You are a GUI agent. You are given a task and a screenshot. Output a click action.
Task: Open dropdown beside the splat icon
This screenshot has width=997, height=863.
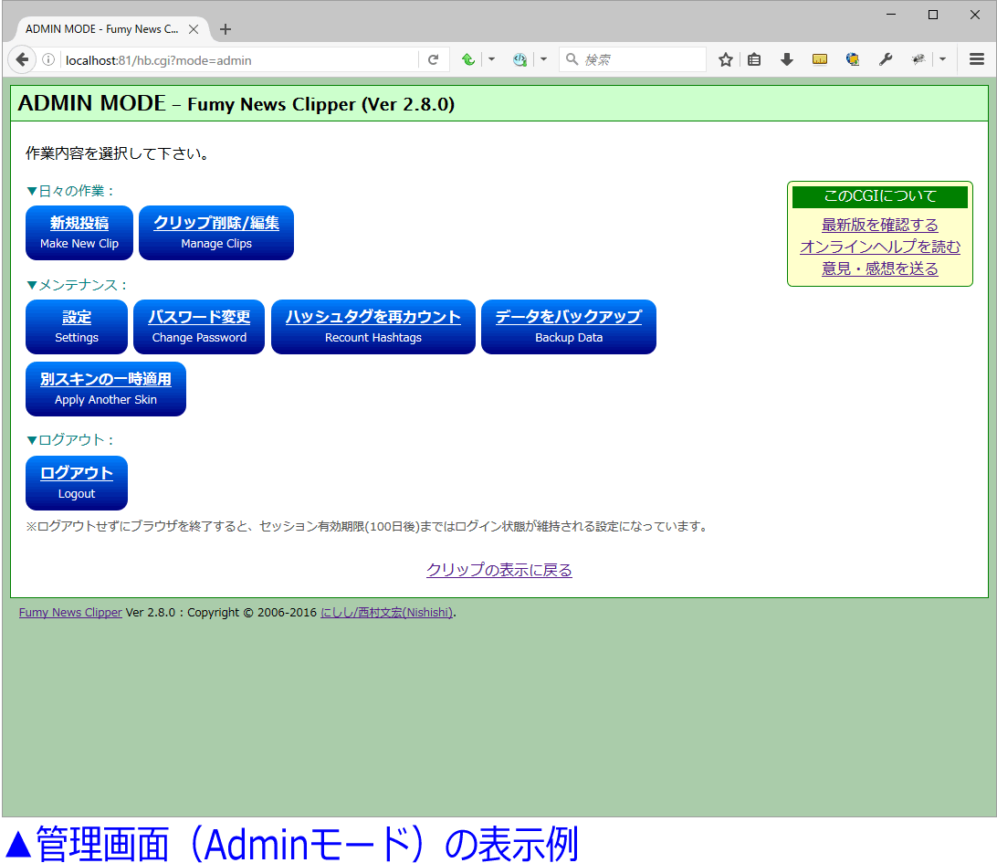[943, 59]
